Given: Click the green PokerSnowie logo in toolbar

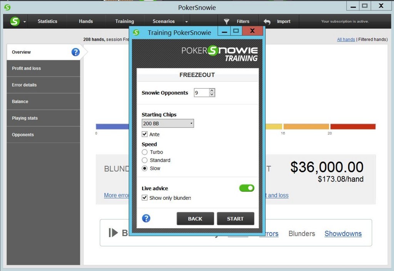Looking at the screenshot, I should point(15,22).
